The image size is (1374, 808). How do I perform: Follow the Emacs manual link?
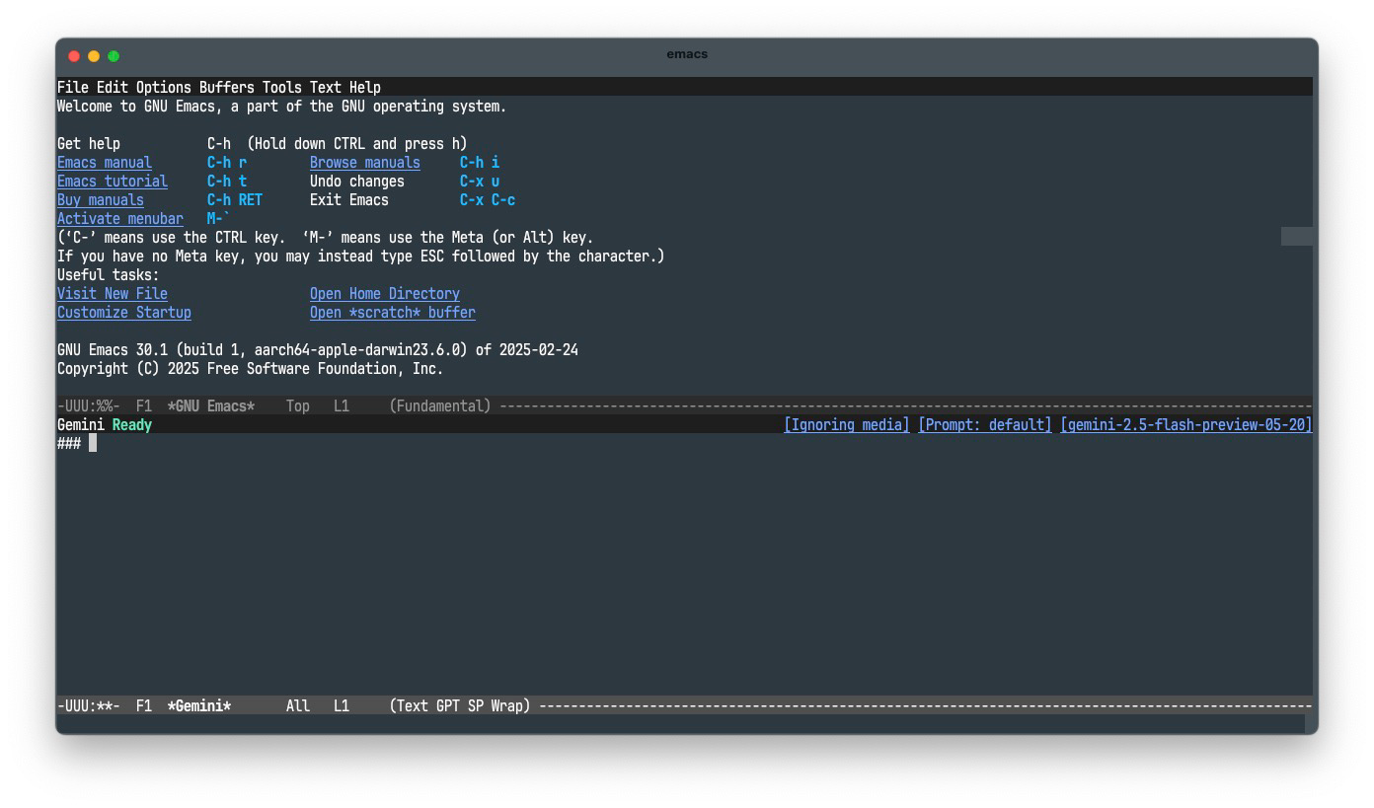[105, 163]
